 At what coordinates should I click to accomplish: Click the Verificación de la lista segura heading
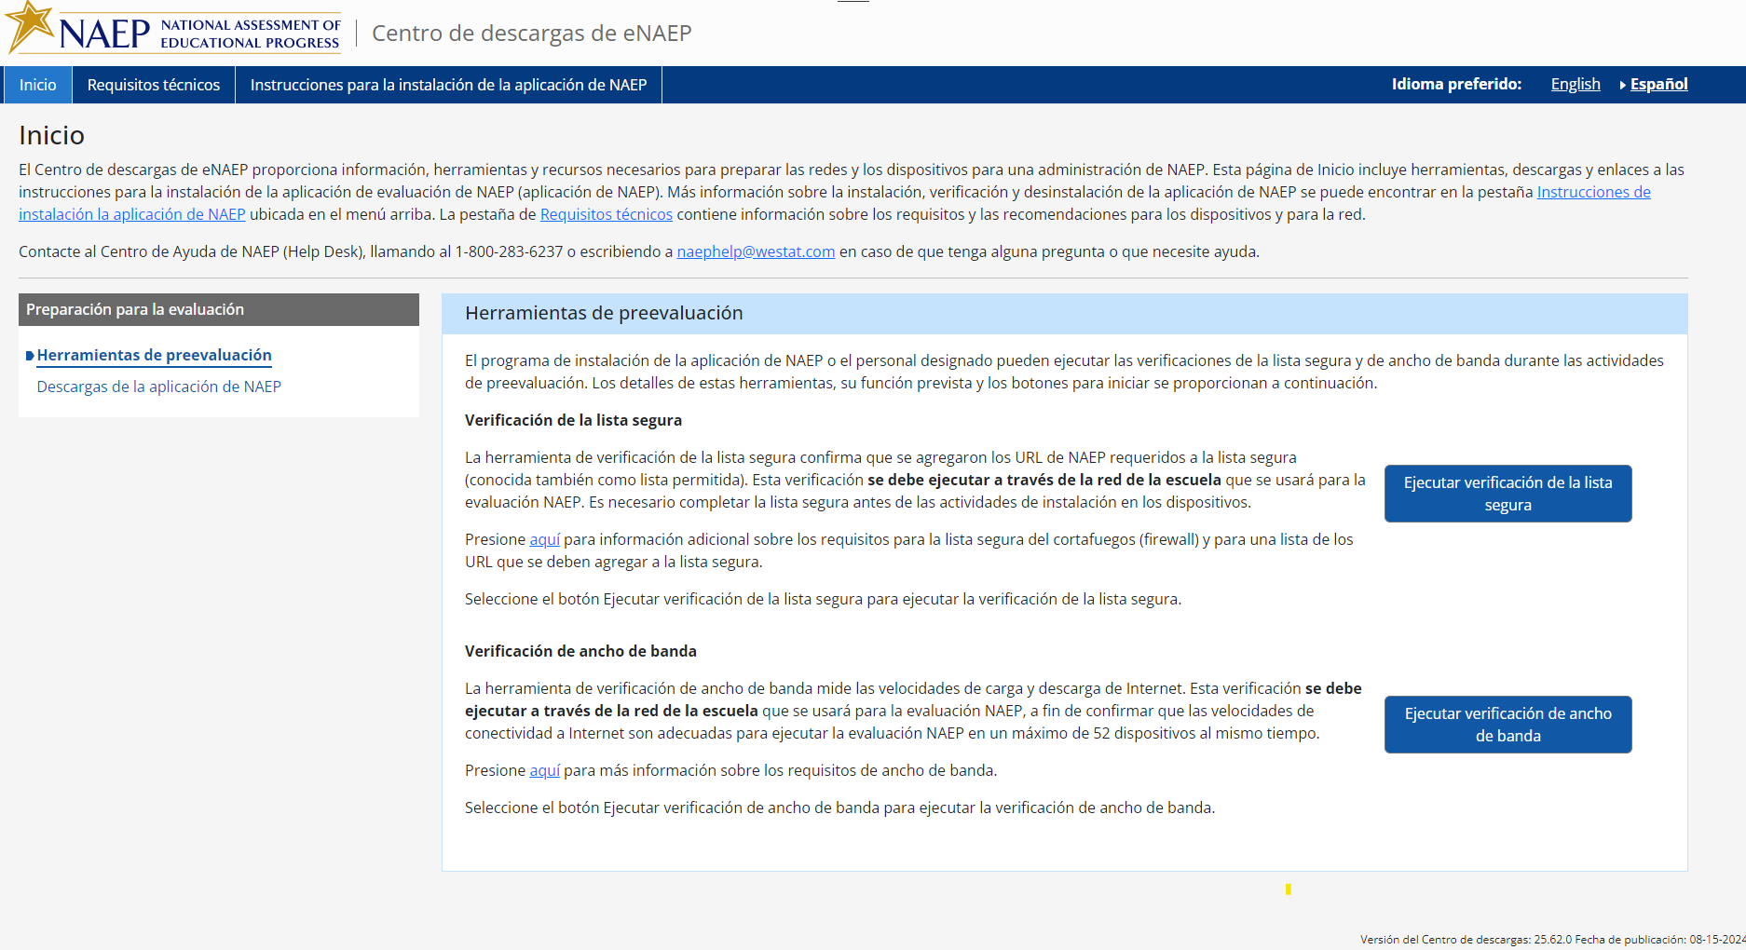pos(573,420)
